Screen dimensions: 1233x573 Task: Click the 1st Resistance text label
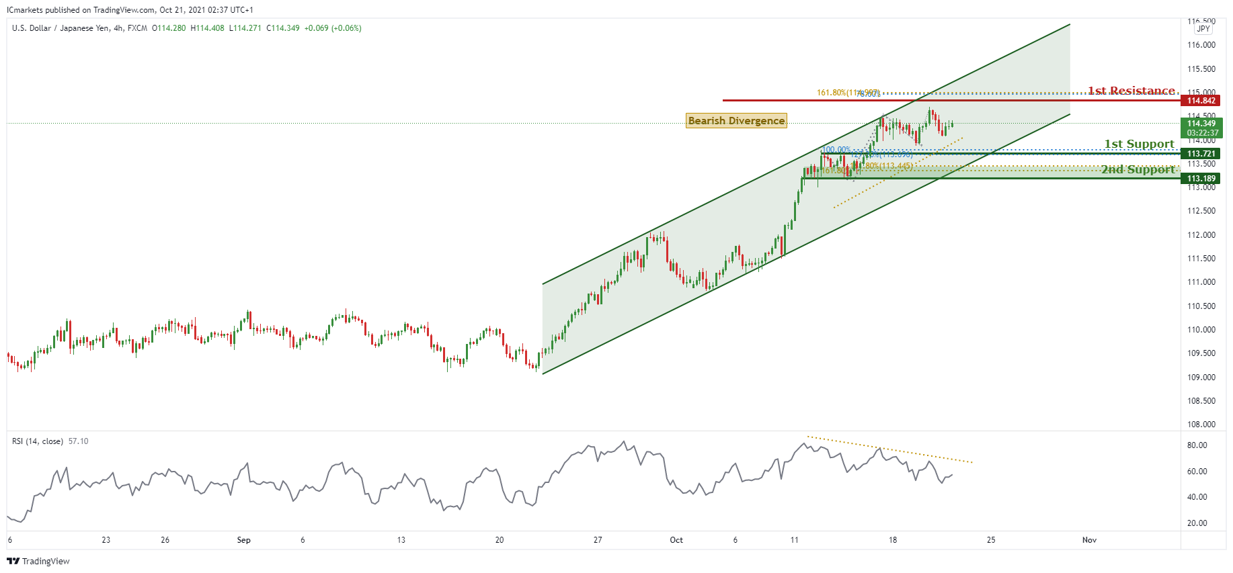coord(1131,91)
